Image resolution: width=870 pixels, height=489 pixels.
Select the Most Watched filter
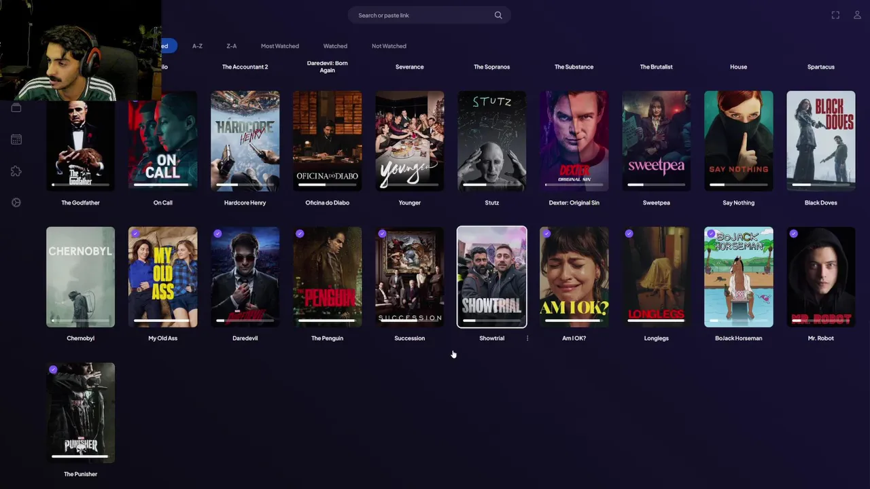pos(280,46)
